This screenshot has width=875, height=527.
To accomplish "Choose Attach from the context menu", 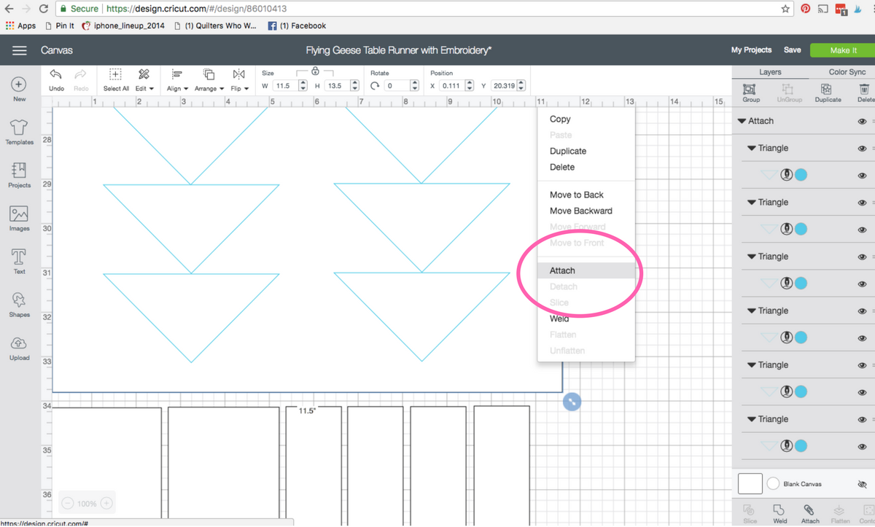I will (x=561, y=270).
